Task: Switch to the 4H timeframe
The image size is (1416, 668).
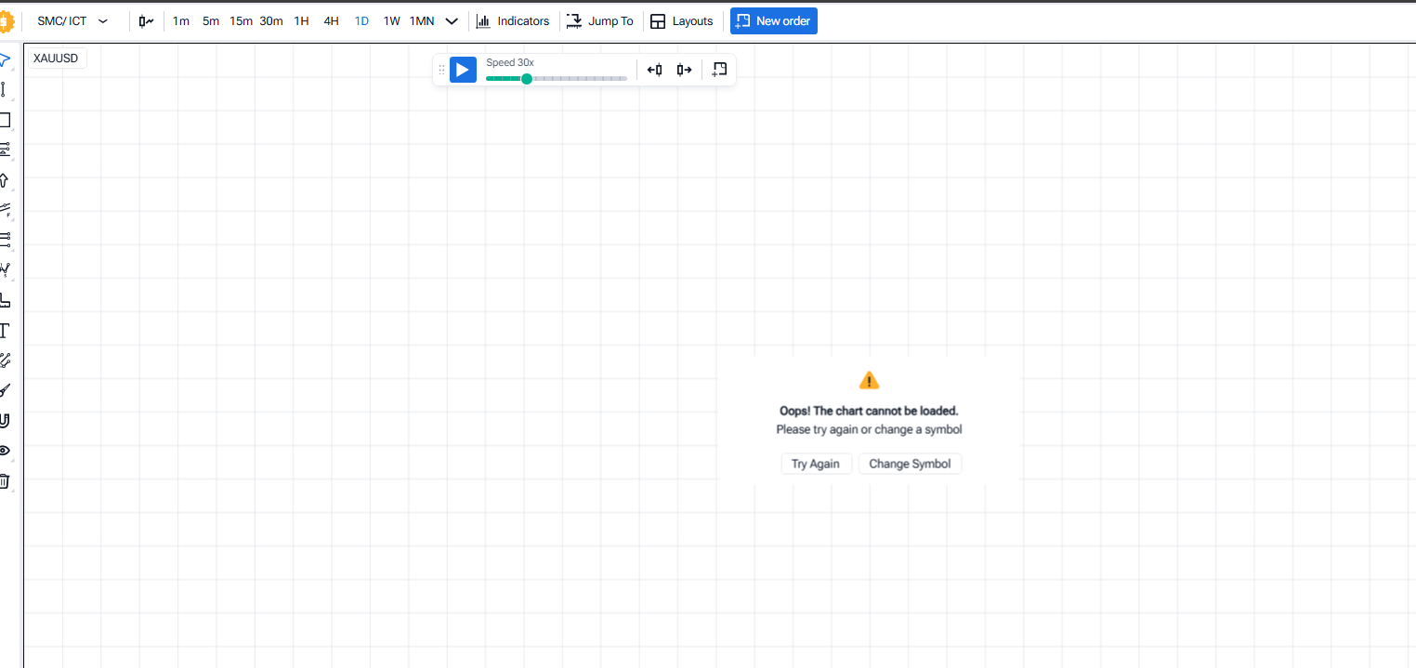Action: [331, 20]
